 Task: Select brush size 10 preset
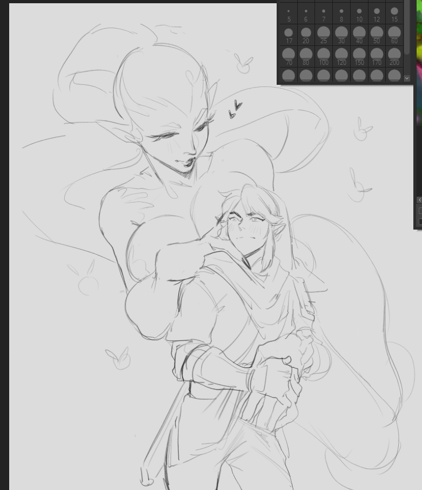pyautogui.click(x=359, y=14)
